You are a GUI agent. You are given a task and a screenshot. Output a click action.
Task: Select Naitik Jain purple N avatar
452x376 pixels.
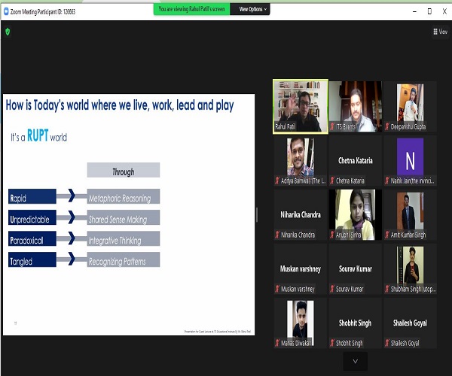(411, 157)
